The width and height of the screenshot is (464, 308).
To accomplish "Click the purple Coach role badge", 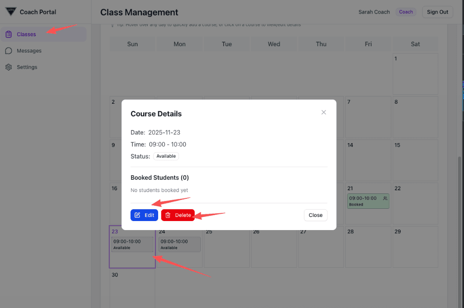I will point(406,12).
